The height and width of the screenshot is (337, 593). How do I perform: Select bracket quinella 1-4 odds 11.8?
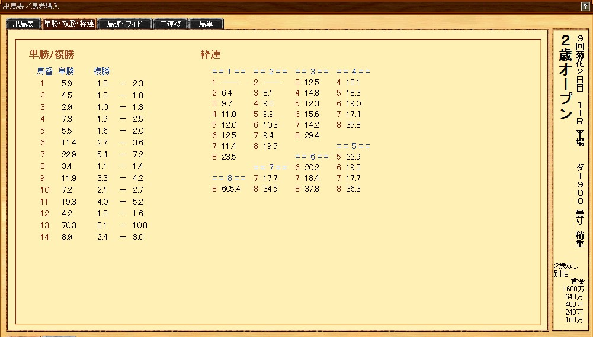[x=229, y=114]
